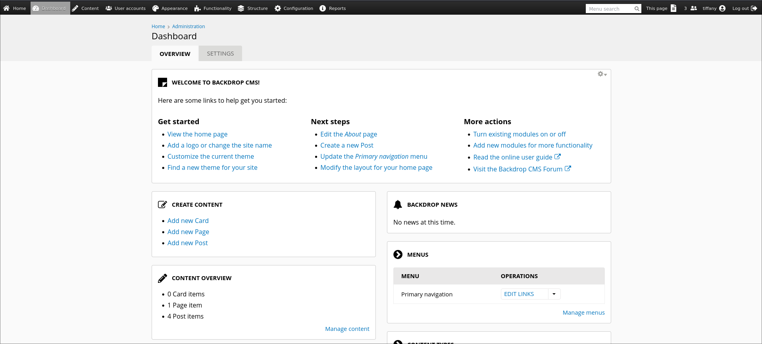Open the Add new Card link
The image size is (762, 344).
188,221
